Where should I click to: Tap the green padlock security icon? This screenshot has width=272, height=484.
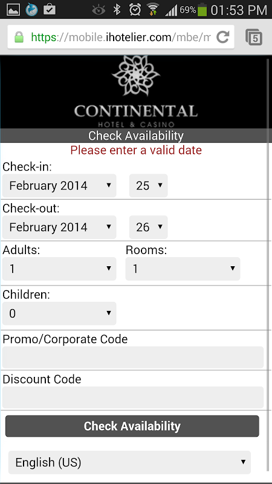coord(19,38)
